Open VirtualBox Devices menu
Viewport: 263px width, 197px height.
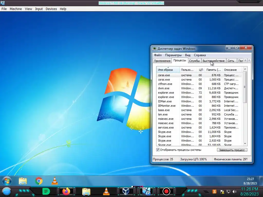(51, 9)
